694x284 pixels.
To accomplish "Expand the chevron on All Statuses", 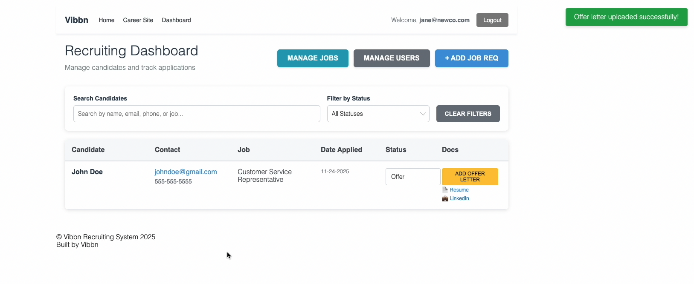I will (x=423, y=114).
